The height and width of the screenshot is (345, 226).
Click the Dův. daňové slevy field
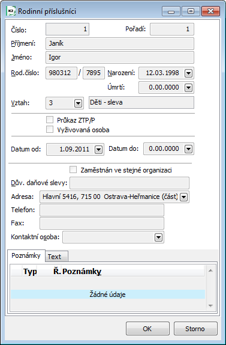(x=129, y=183)
